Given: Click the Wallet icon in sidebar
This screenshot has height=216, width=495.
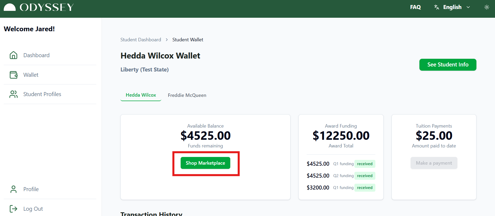Looking at the screenshot, I should [14, 75].
